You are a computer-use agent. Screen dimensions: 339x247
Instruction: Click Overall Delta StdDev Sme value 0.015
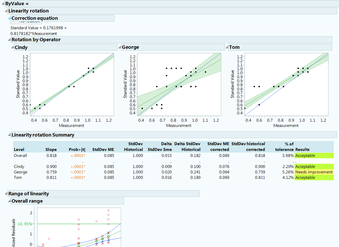pyautogui.click(x=167, y=156)
